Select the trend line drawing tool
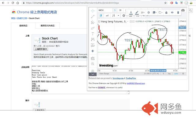Screen dimensions: 196x122 [x=92, y=16]
